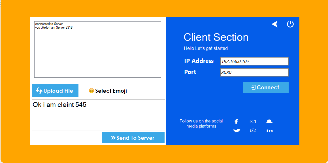Click the WhatsApp chat bubble icon
This screenshot has height=163, width=328.
(x=253, y=131)
